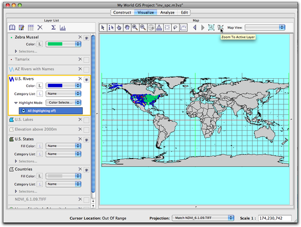Open the Highlight Mode dropdown
Image resolution: width=301 pixels, height=227 pixels.
click(63, 102)
